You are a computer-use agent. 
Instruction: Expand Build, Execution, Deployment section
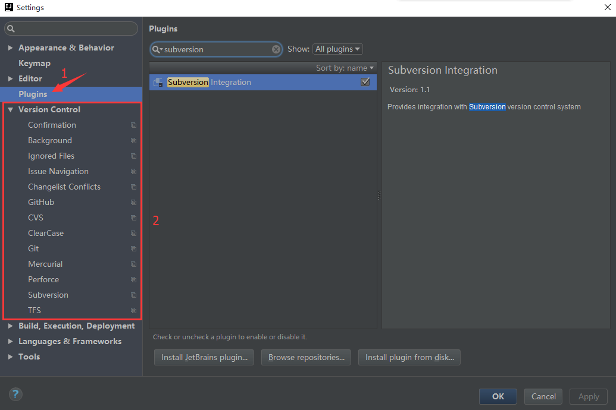(10, 326)
